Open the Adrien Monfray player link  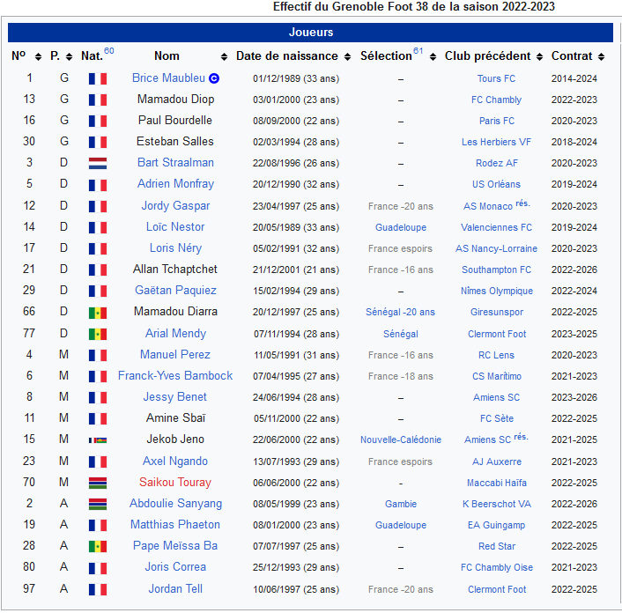(x=175, y=184)
